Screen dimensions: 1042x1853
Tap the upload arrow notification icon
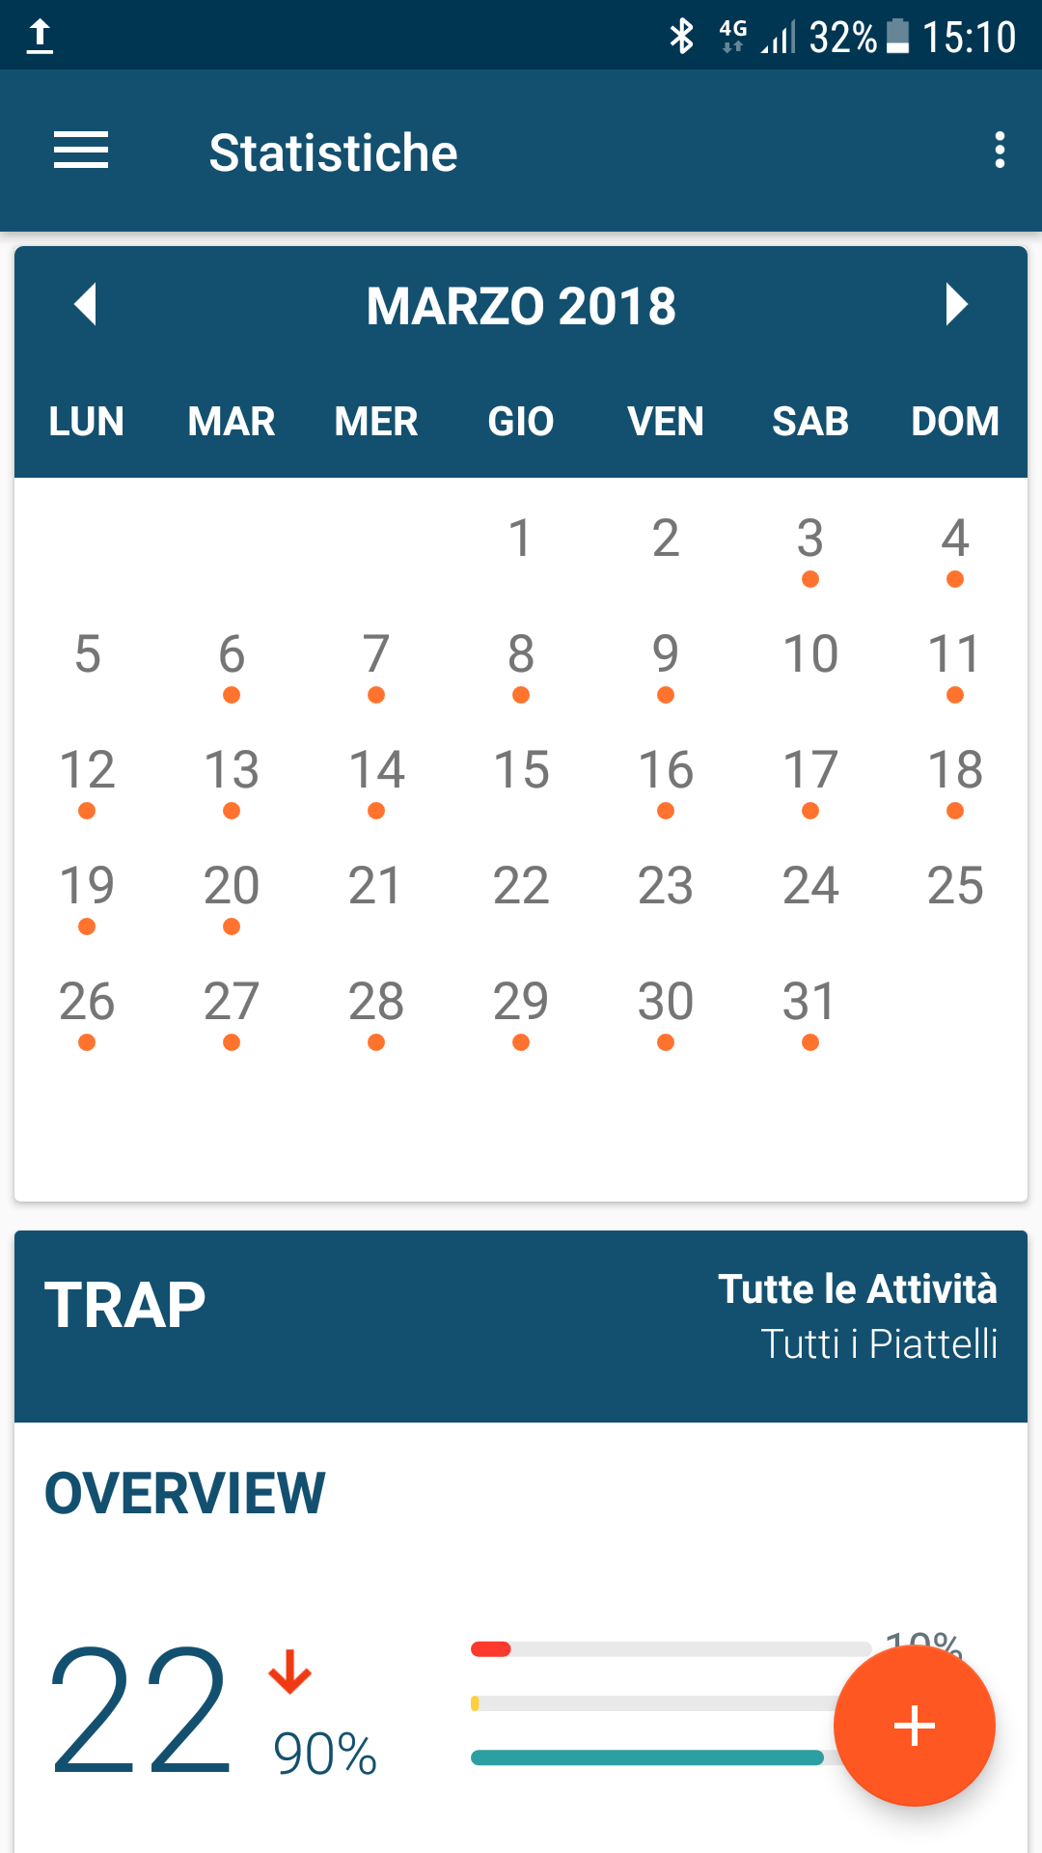(40, 37)
